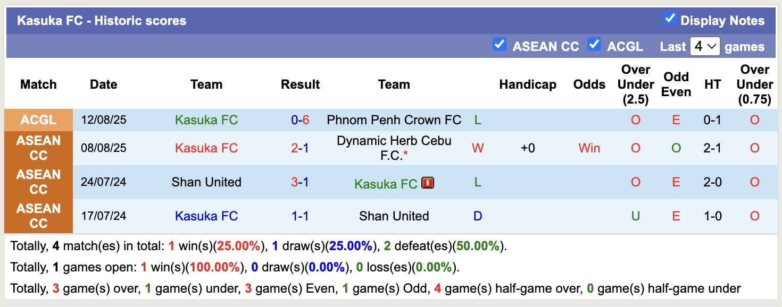Disable the ASEAN CC filter checkbox
Image resolution: width=782 pixels, height=307 pixels.
tap(500, 45)
